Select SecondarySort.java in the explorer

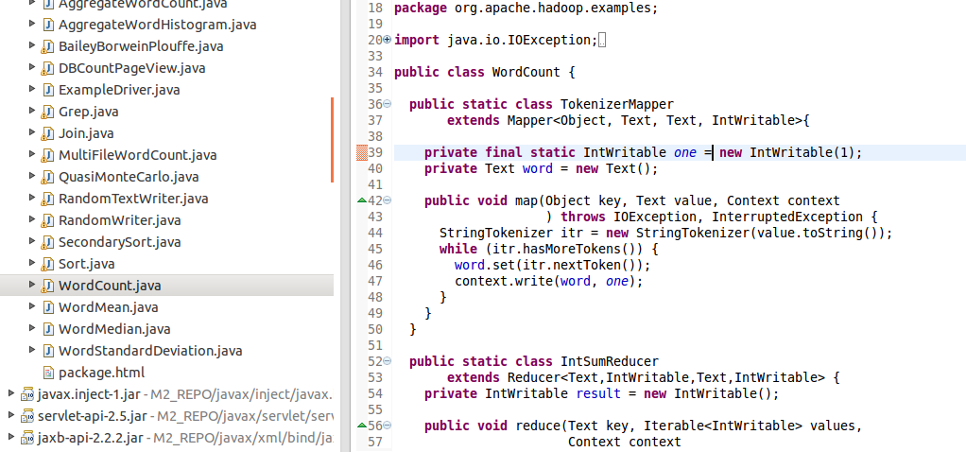(x=119, y=242)
